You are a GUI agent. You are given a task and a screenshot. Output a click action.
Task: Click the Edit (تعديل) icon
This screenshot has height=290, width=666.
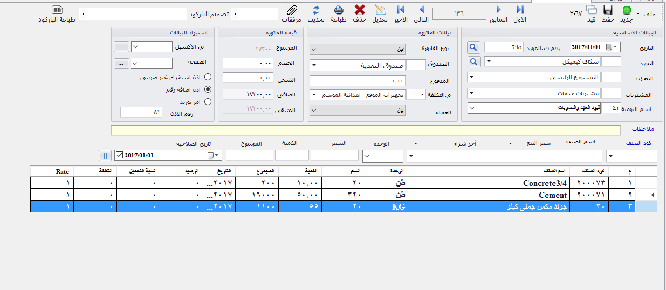click(x=381, y=10)
